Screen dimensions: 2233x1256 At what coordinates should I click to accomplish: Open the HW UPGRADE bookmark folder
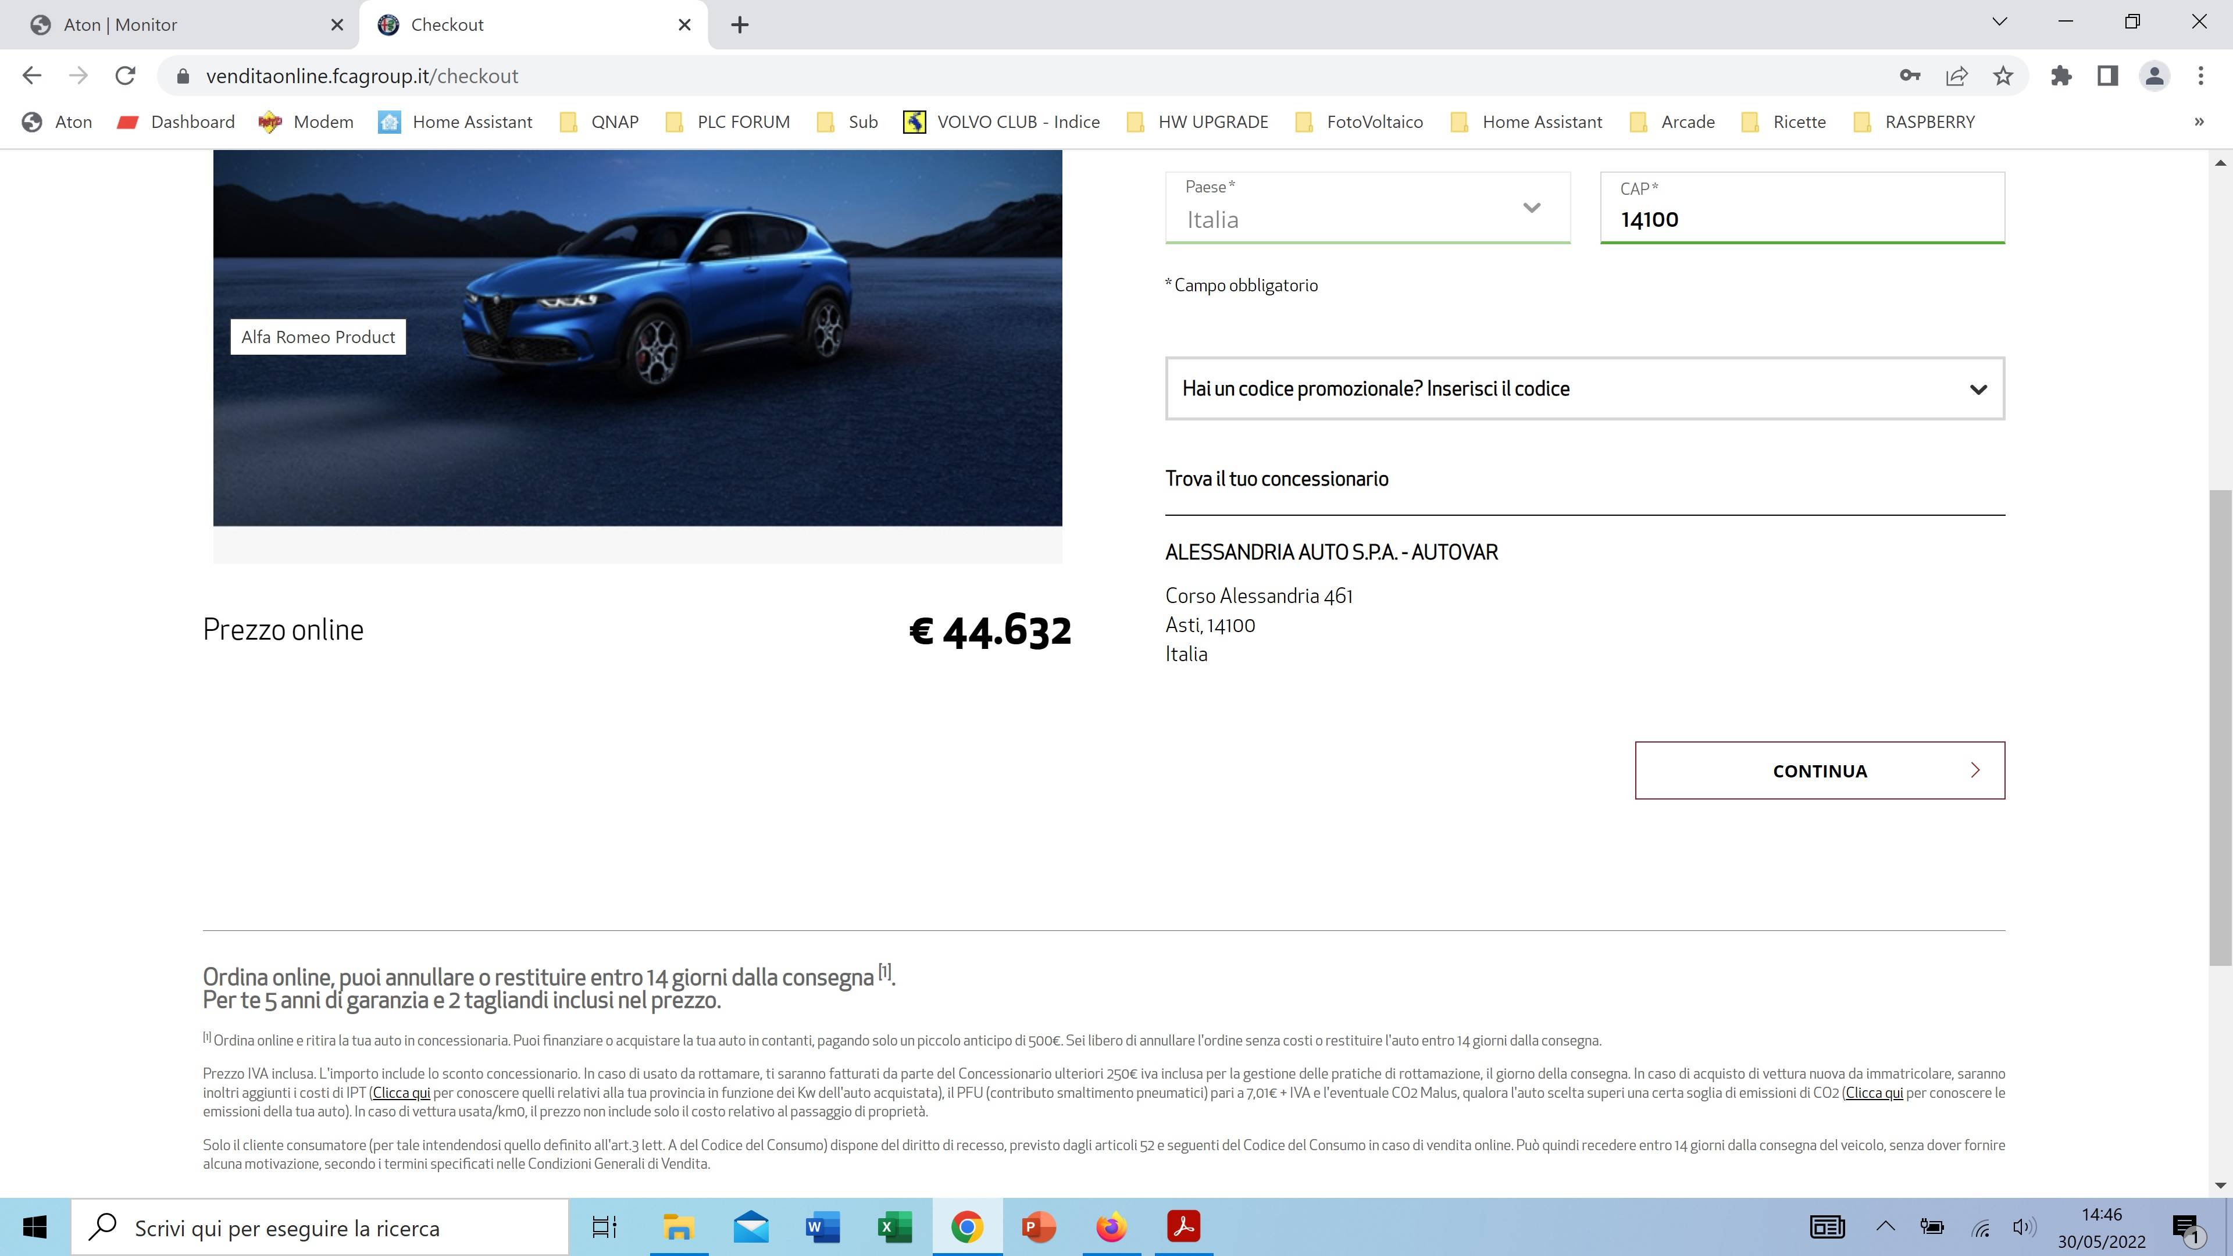tap(1197, 122)
